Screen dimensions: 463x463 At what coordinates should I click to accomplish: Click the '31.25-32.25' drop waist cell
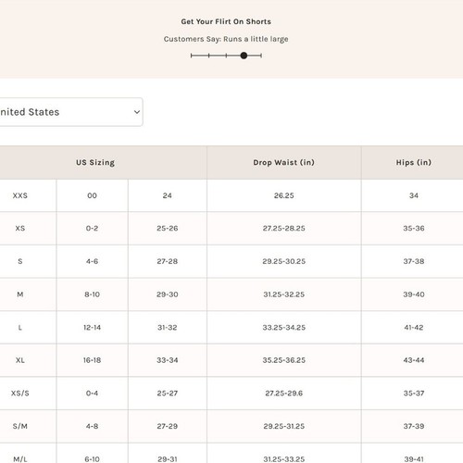284,294
